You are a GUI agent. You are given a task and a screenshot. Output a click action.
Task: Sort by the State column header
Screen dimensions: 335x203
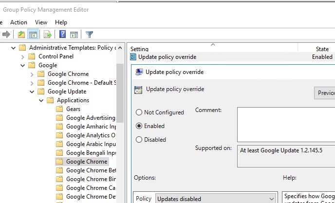tap(322, 49)
